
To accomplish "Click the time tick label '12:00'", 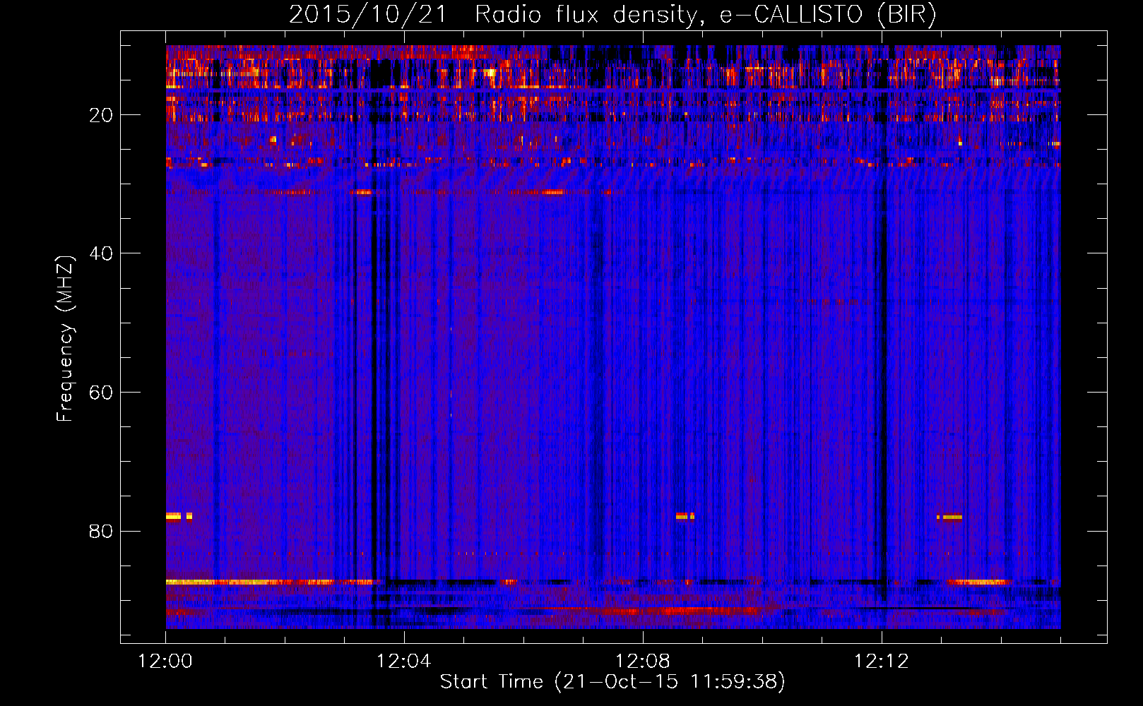I will 165,662.
